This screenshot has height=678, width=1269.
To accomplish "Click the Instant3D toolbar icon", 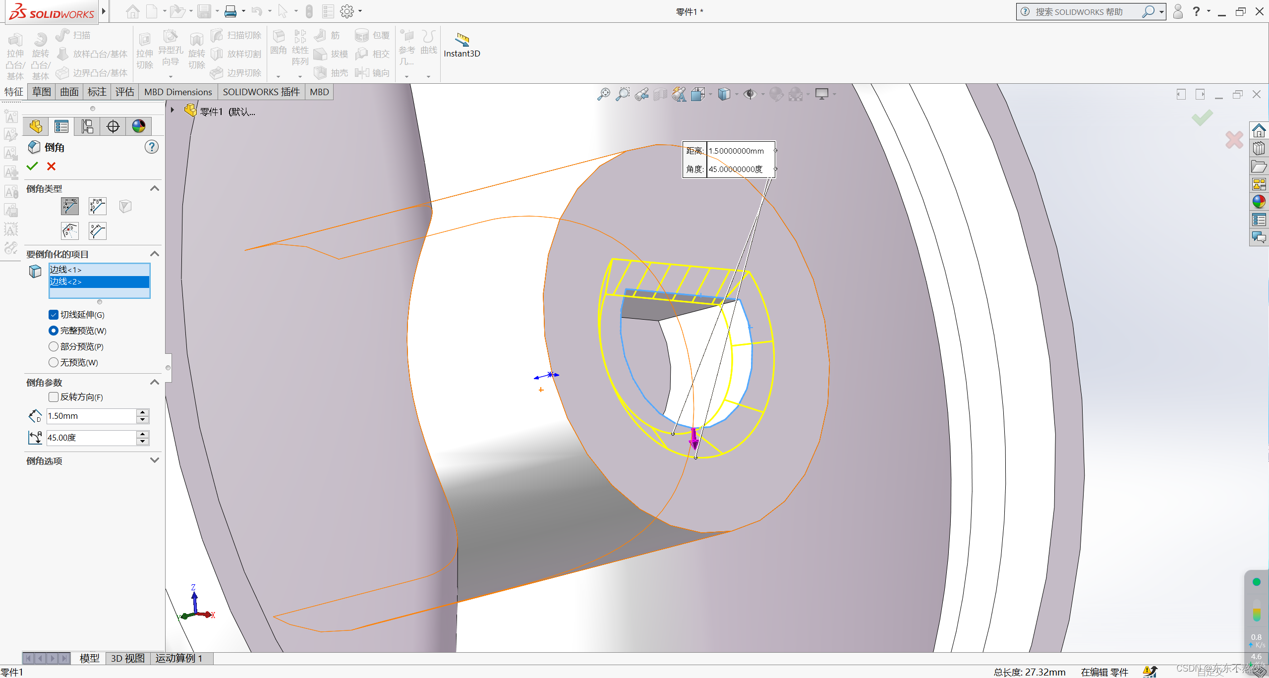I will [x=461, y=46].
